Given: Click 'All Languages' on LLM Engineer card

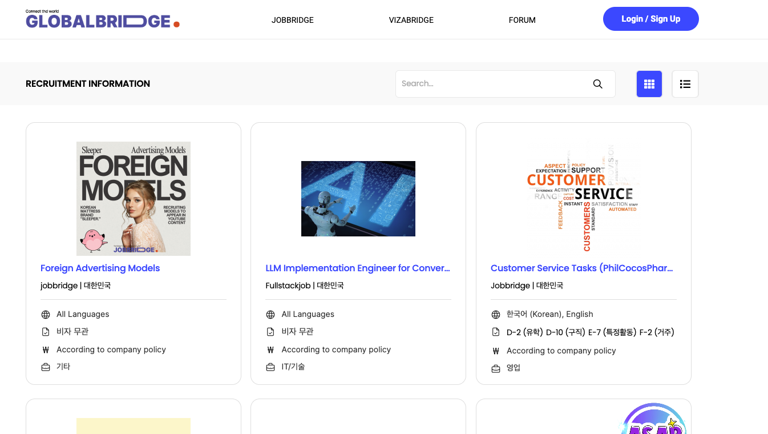Looking at the screenshot, I should [308, 315].
